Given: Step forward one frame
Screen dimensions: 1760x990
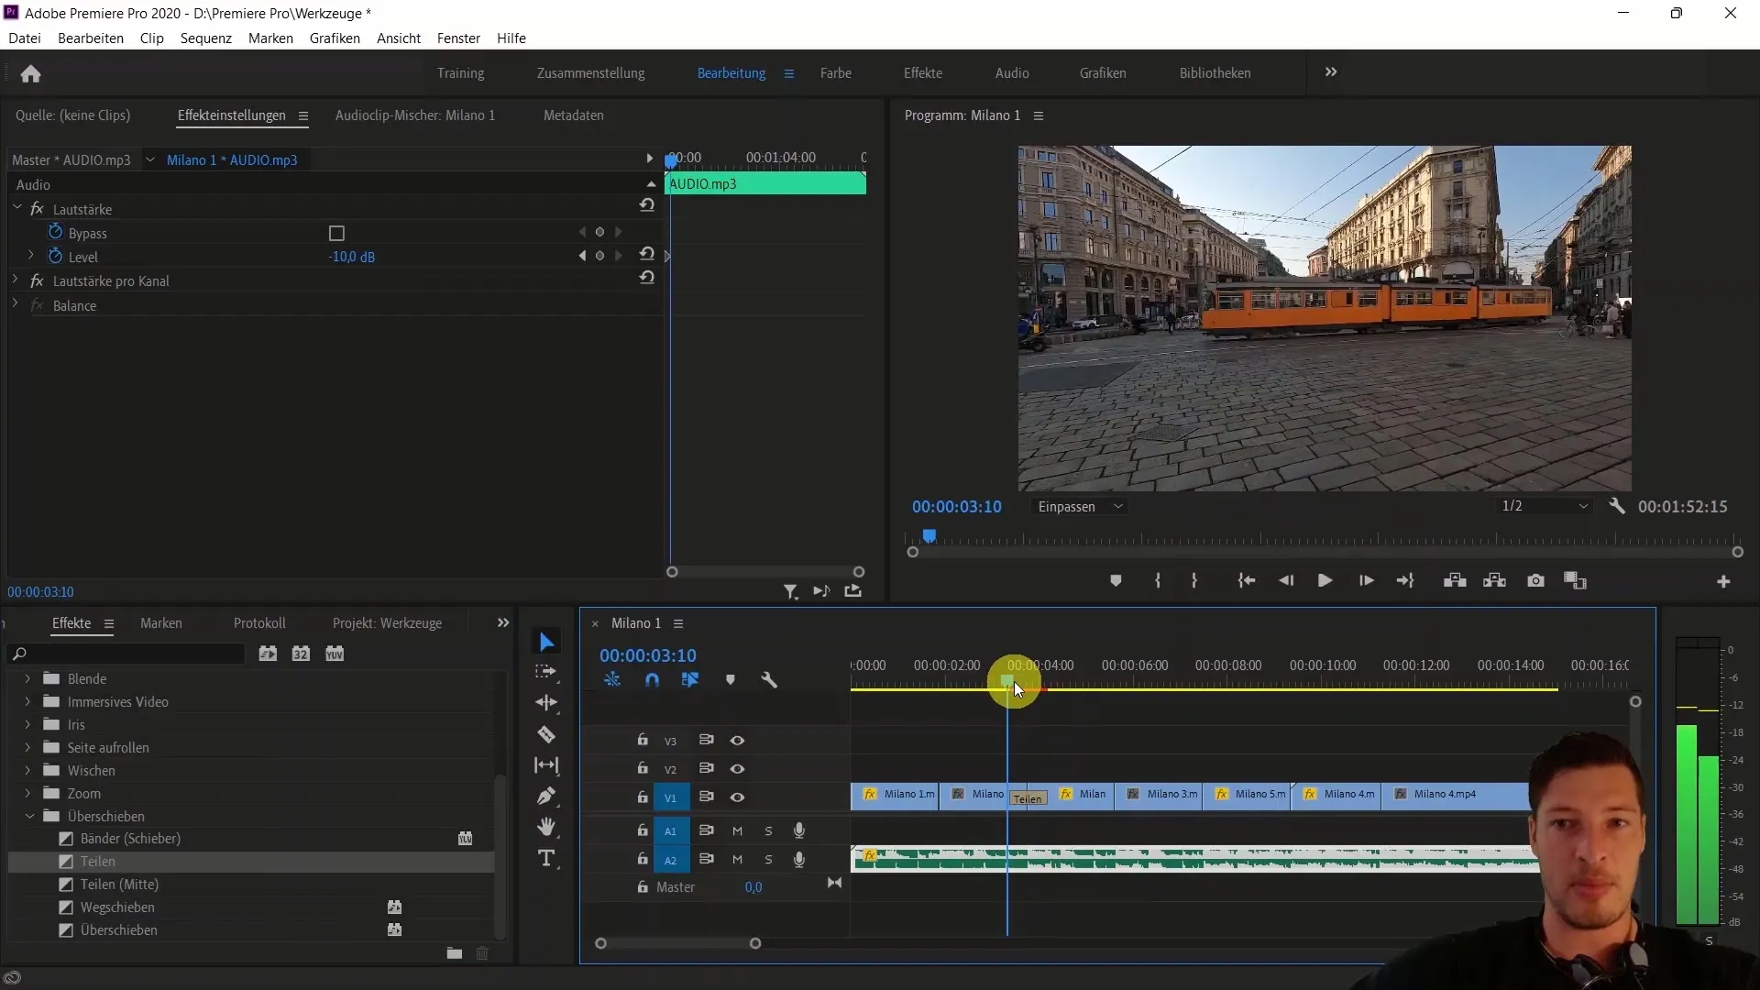Looking at the screenshot, I should point(1366,581).
